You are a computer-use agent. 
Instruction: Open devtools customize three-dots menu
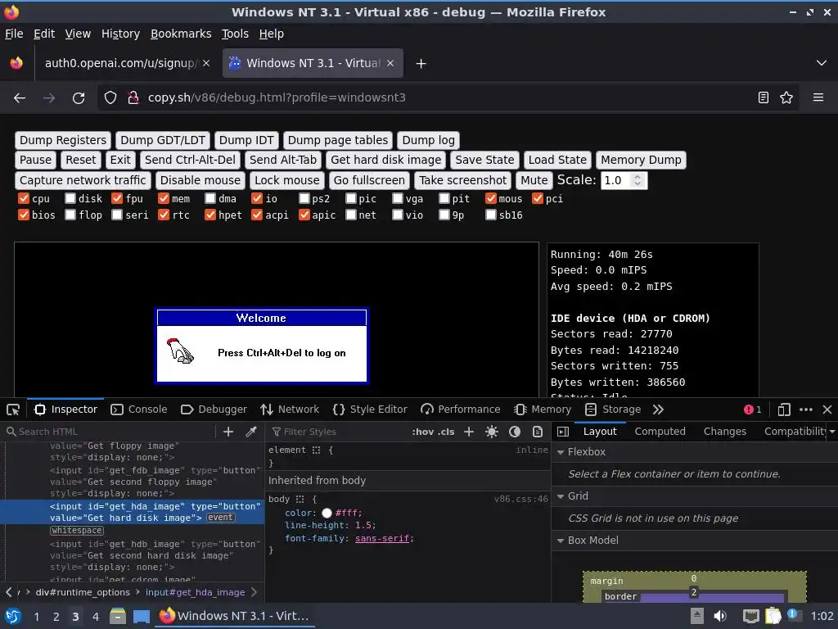(x=806, y=410)
